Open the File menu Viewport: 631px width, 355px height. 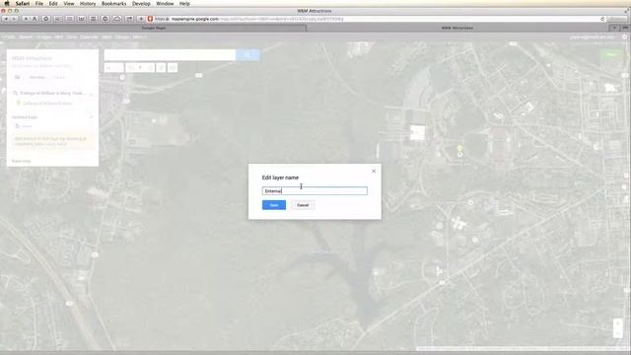coord(39,3)
